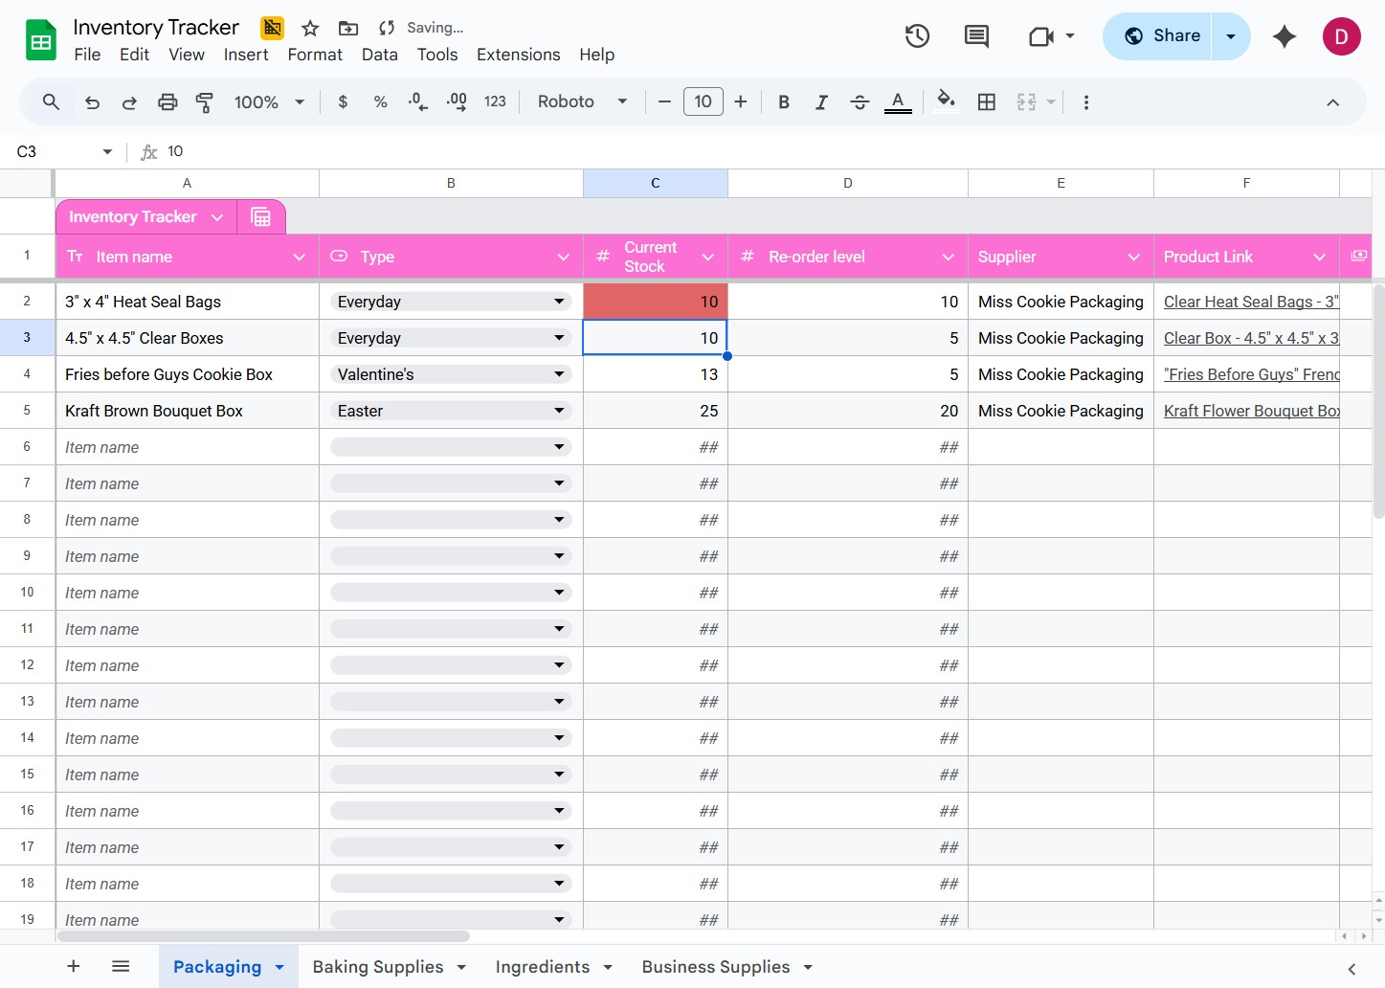Click the search magnifier in toolbar

(52, 102)
